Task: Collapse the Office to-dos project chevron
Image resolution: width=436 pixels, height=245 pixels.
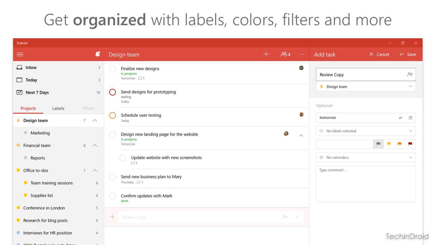Action: coord(95,170)
